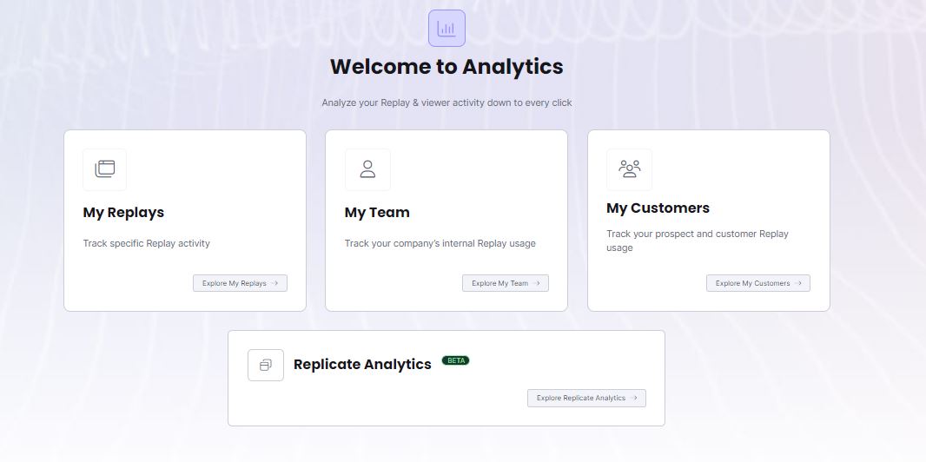926x462 pixels.
Task: Select the My Team heading
Action: (377, 213)
